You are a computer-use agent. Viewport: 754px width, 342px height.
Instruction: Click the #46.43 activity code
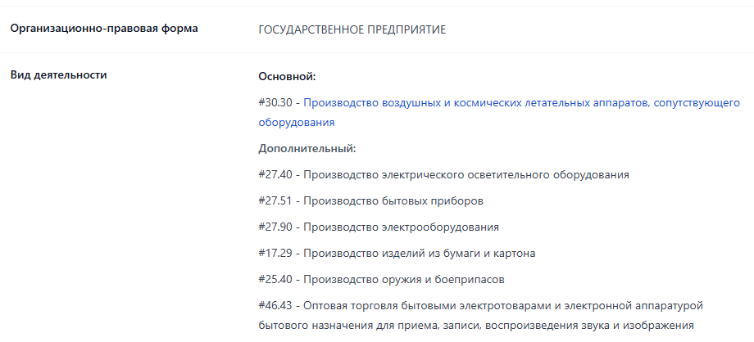coord(275,305)
